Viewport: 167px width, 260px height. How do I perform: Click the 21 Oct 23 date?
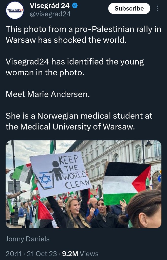(42, 254)
